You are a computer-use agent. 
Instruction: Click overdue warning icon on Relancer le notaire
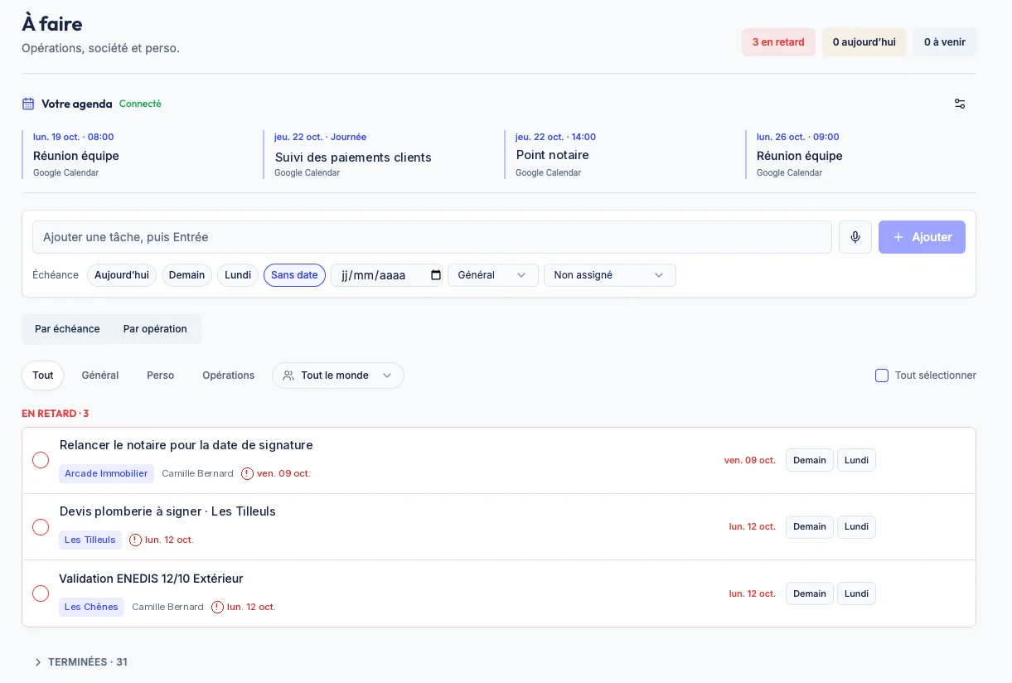tap(247, 473)
